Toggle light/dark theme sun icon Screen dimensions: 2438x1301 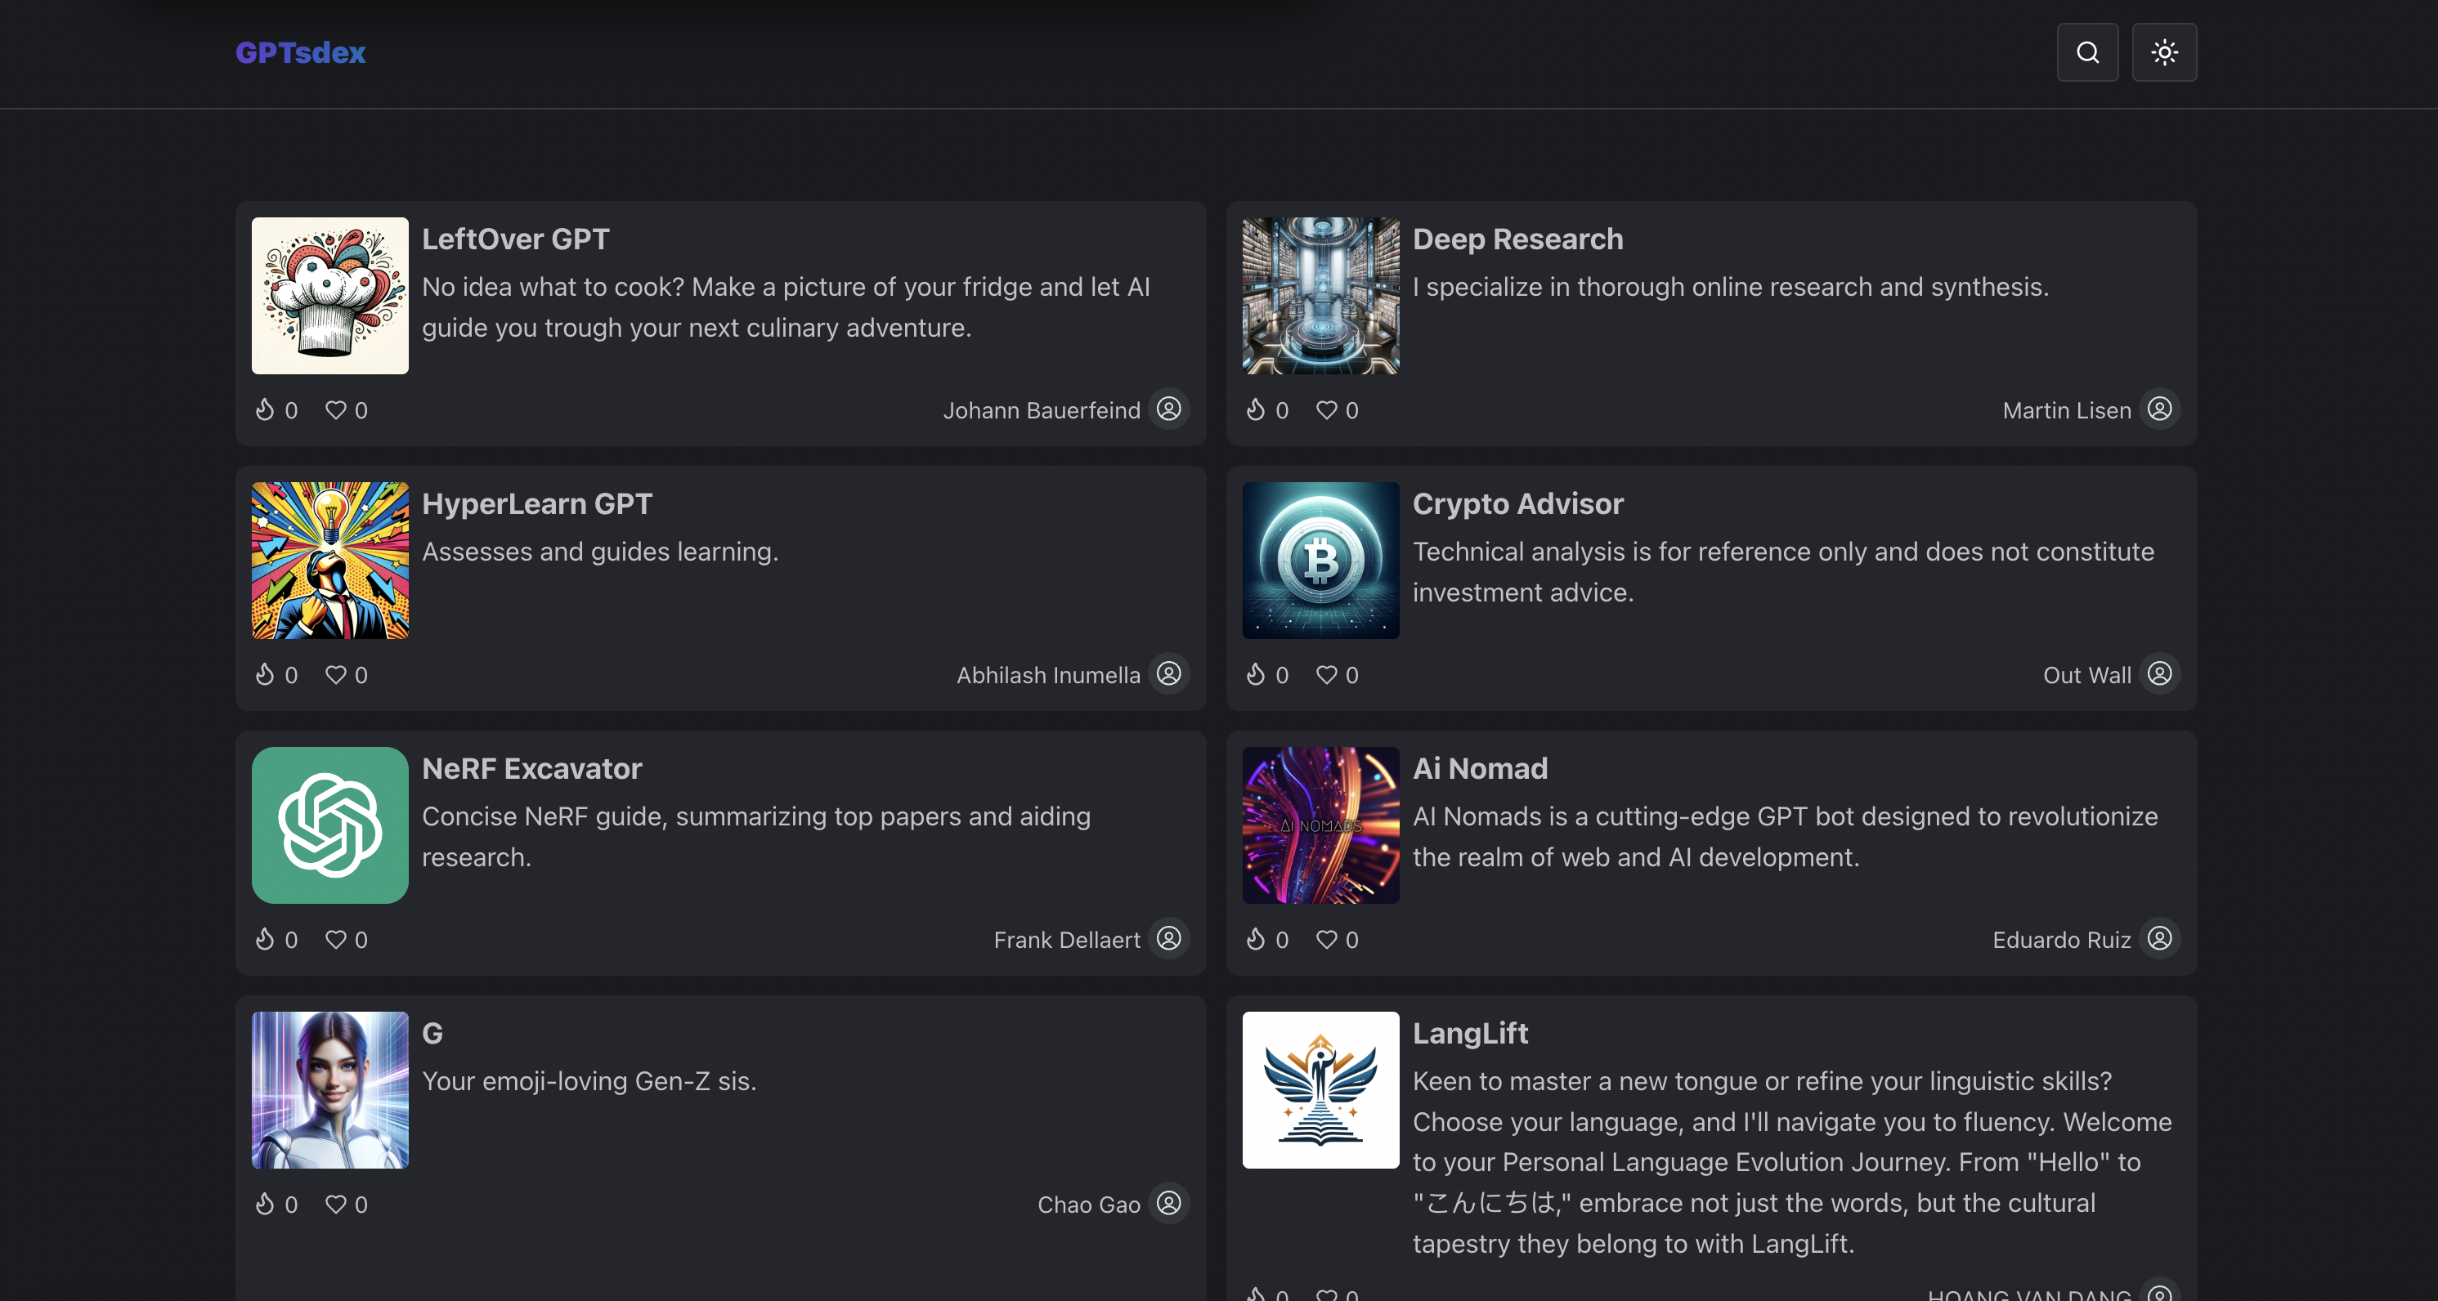[x=2163, y=52]
